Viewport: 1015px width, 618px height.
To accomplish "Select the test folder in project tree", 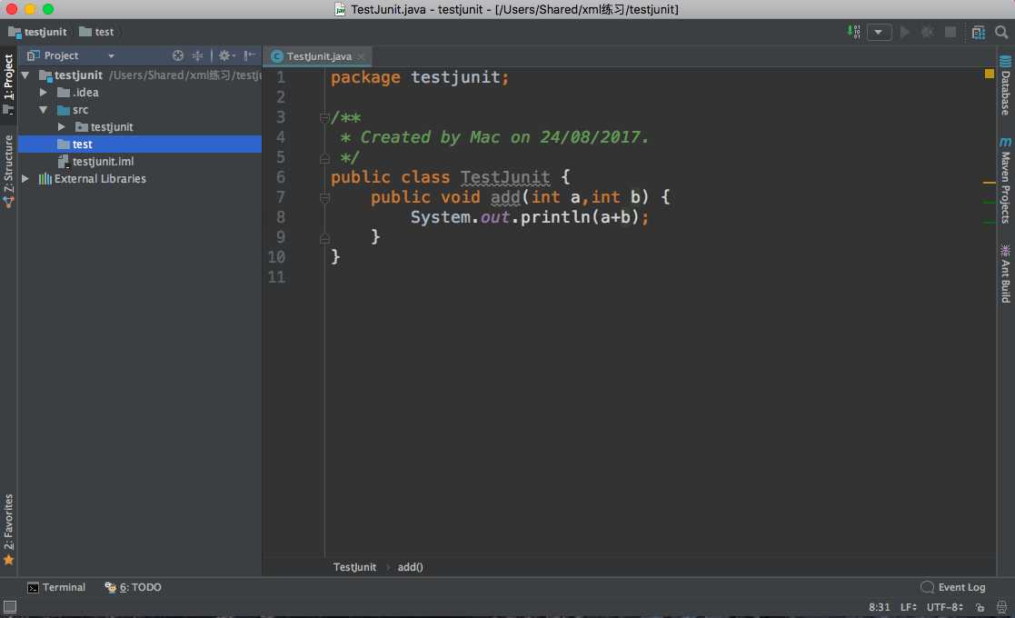I will click(140, 145).
